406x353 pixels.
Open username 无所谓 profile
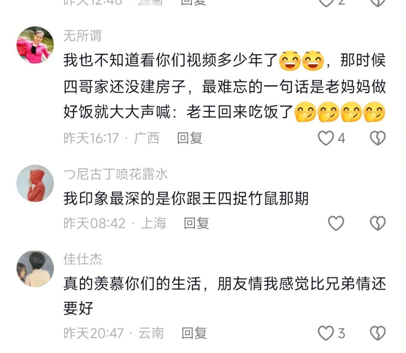tap(83, 35)
